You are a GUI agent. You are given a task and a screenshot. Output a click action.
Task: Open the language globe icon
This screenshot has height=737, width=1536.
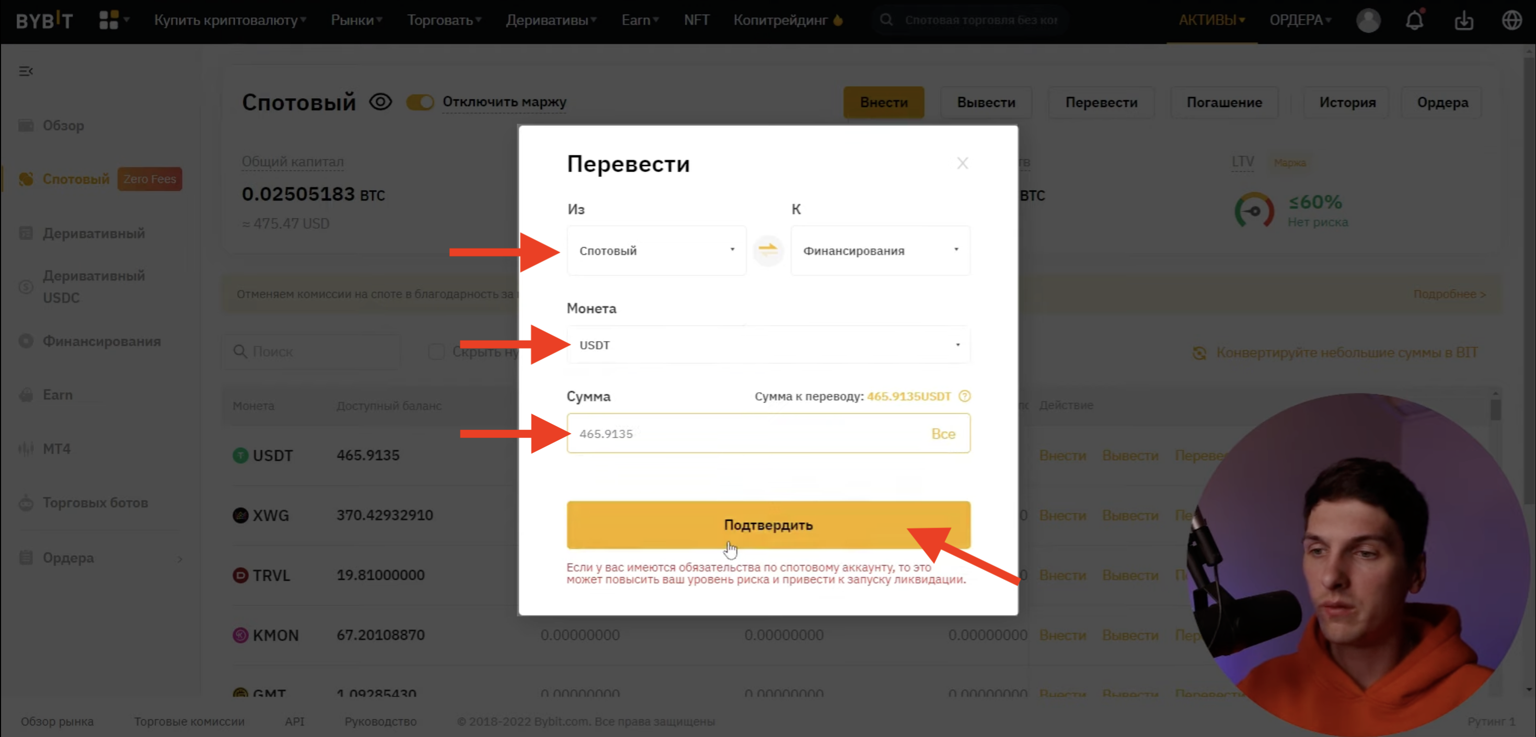(x=1511, y=20)
